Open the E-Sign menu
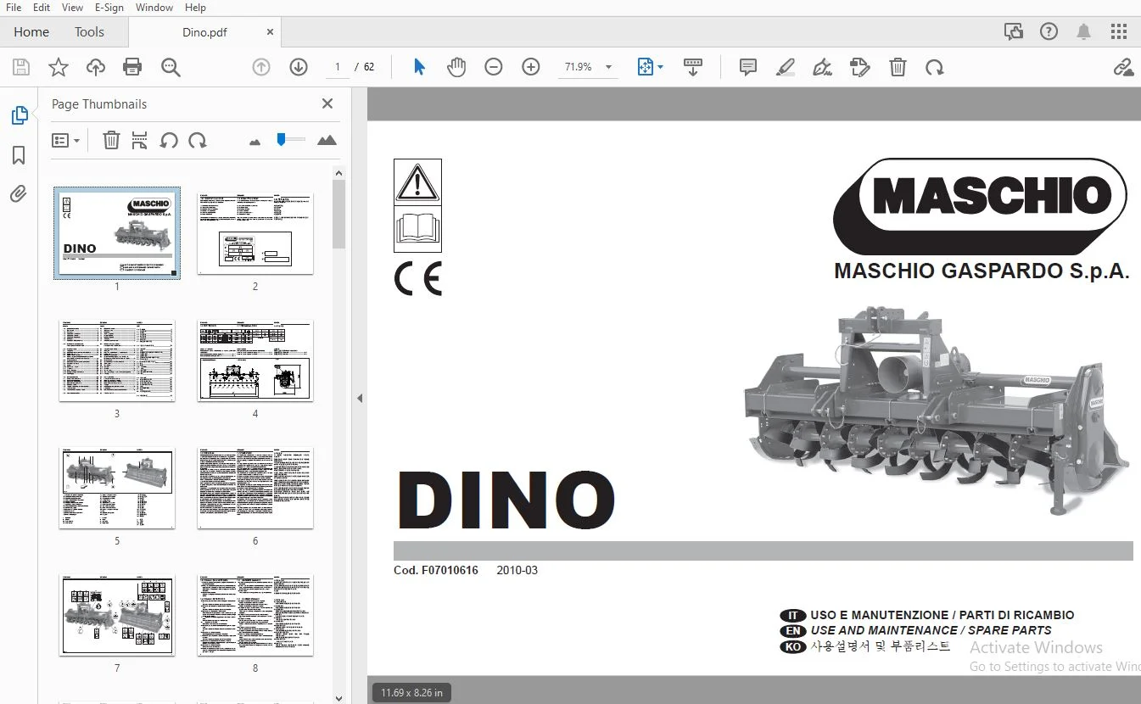Screen dimensions: 1141x704 (x=109, y=8)
